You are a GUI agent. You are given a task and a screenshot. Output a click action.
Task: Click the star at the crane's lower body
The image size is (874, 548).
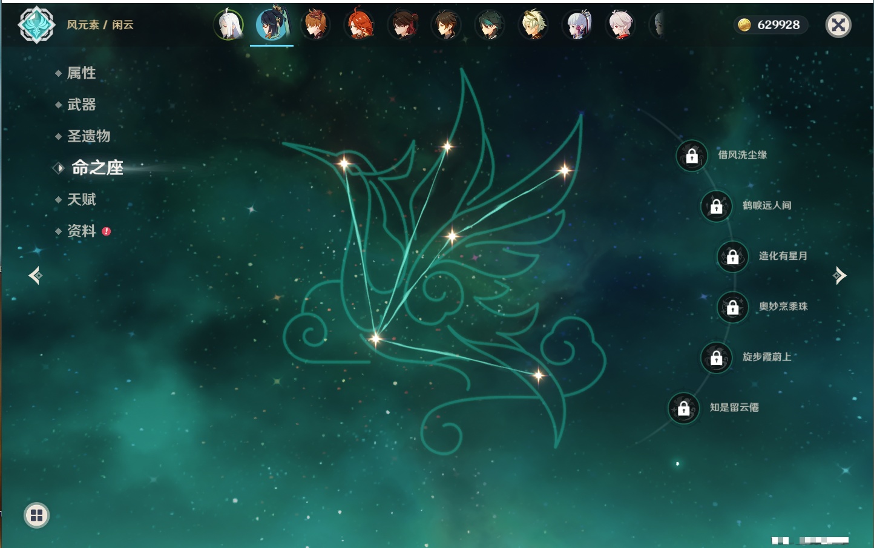[375, 338]
